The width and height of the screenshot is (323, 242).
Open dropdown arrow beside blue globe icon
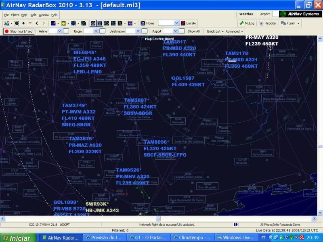pos(78,23)
